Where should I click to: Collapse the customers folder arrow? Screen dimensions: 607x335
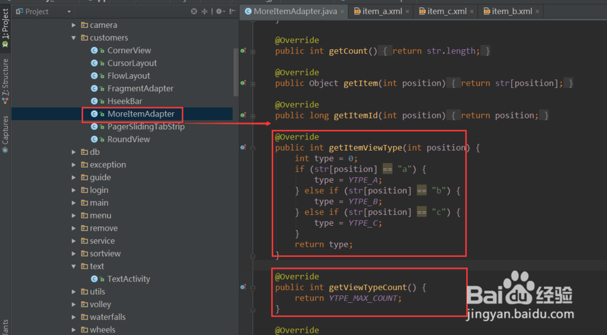[73, 38]
